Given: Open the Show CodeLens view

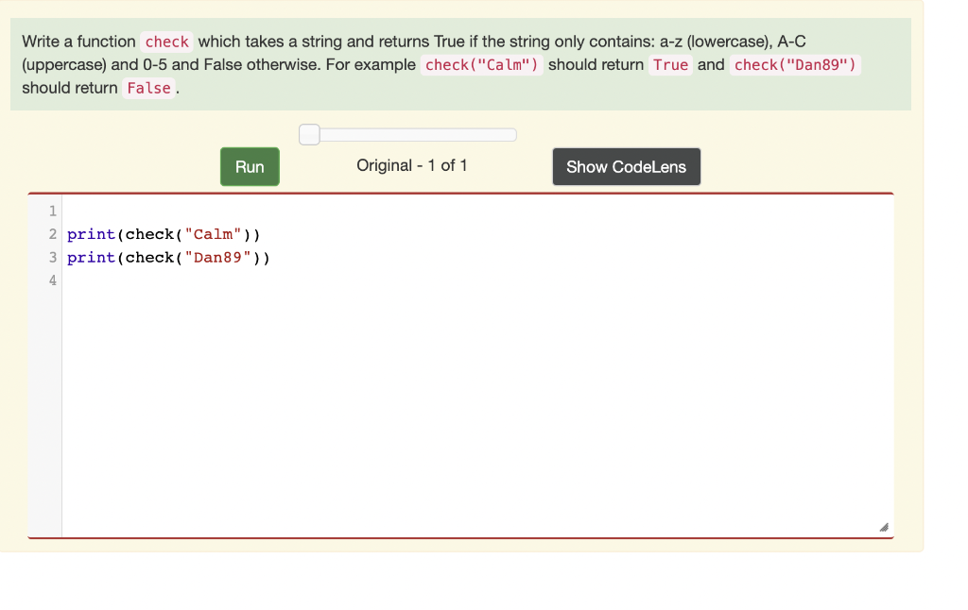Looking at the screenshot, I should click(x=626, y=166).
